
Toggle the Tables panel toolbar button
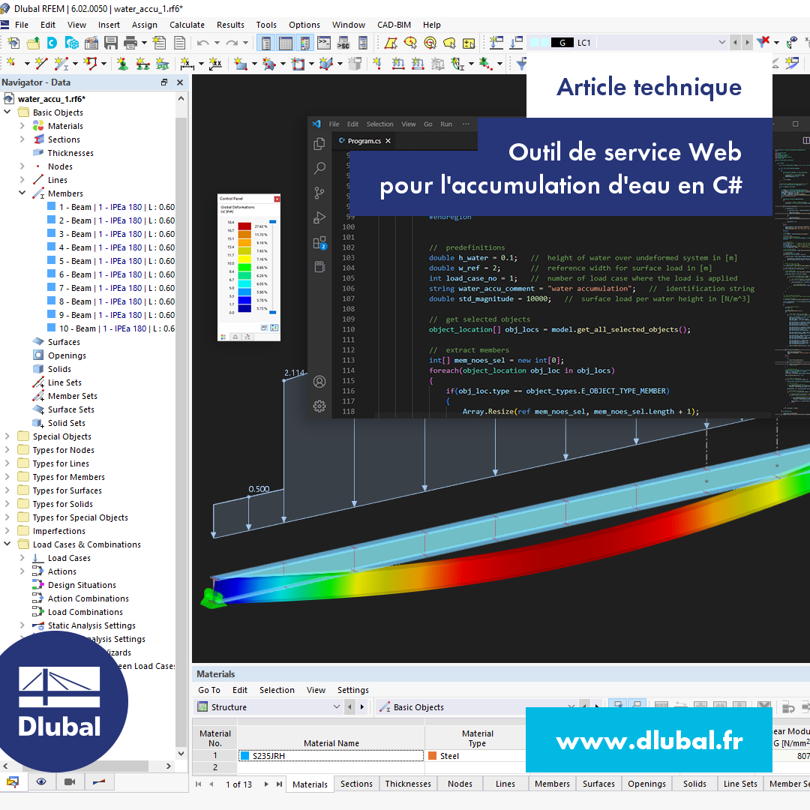tap(286, 43)
